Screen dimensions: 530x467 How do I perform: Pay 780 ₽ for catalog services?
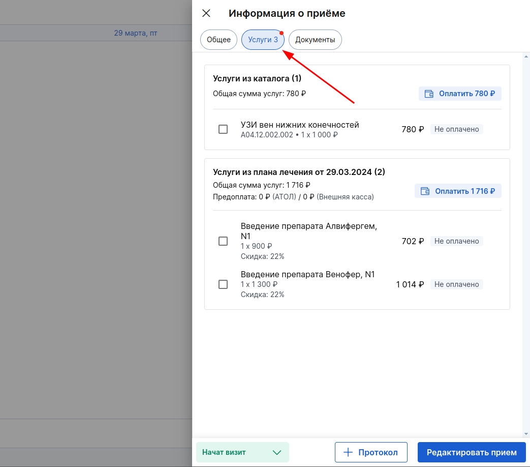[x=460, y=94]
